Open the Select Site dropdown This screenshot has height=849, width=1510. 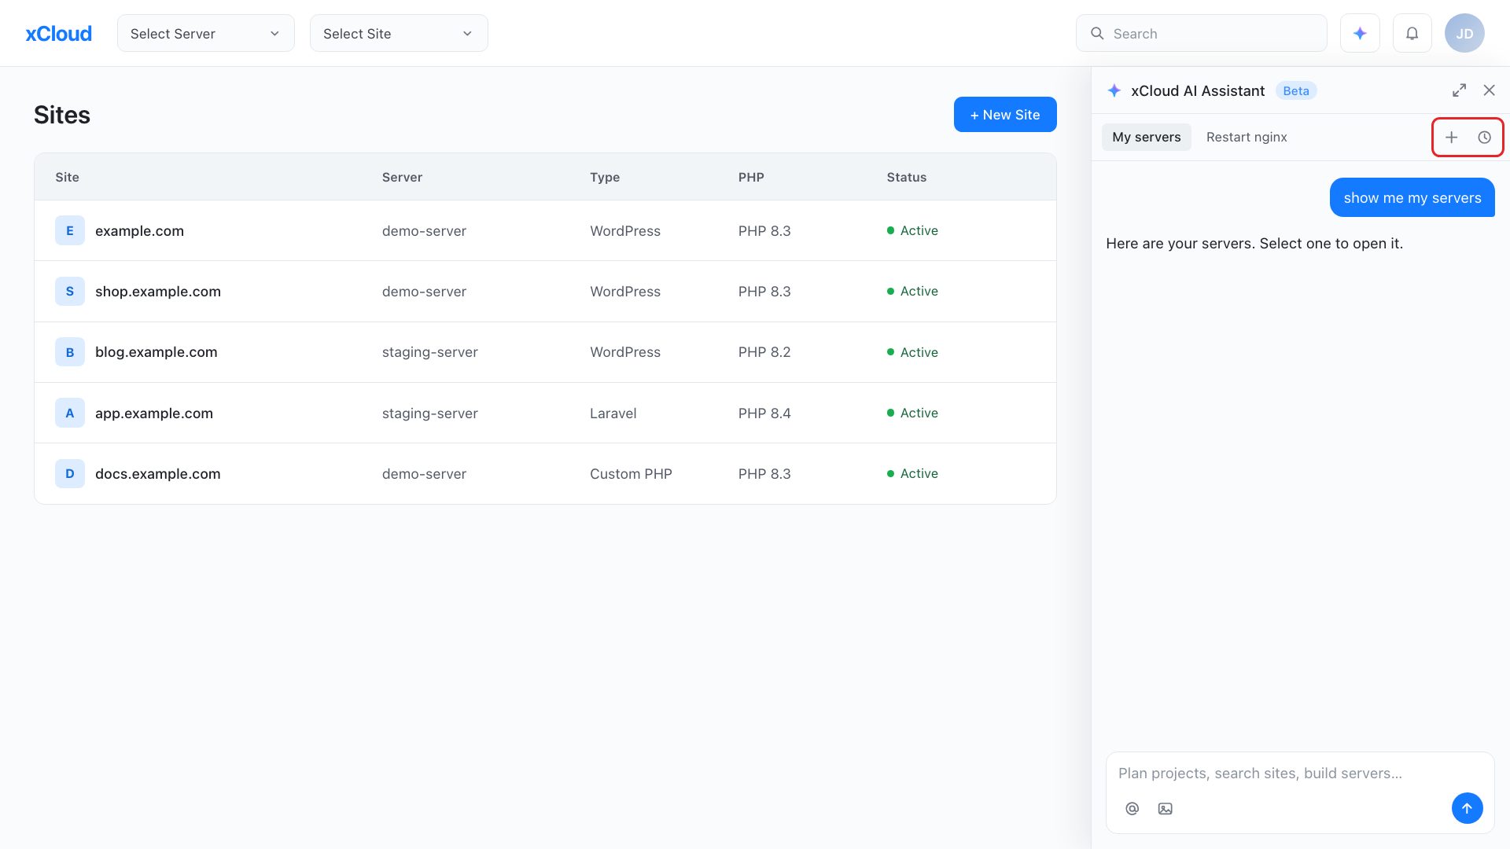click(399, 33)
